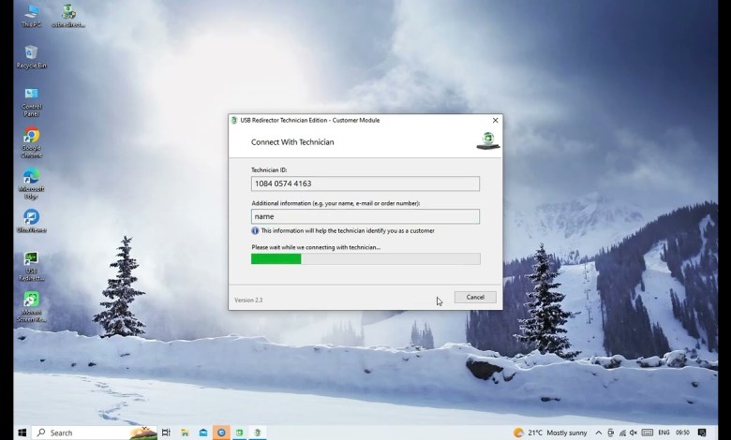
Task: Select the Microsoft Edge desktop icon
Action: click(31, 178)
